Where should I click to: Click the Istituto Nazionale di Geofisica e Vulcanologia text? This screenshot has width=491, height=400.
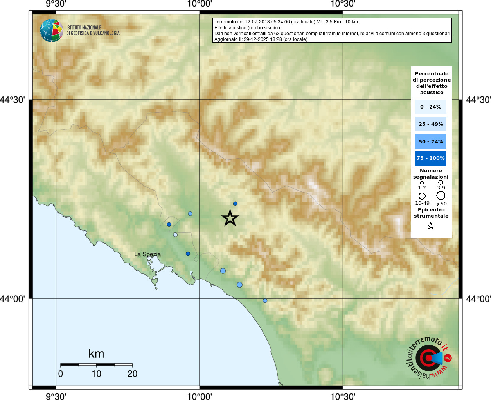[93, 30]
